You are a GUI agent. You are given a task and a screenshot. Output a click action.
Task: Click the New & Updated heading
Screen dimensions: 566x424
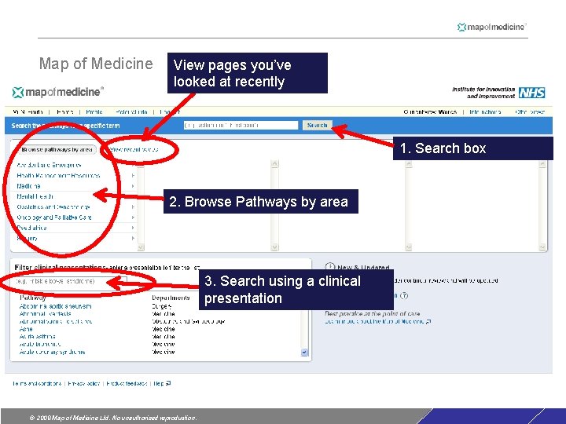363,267
